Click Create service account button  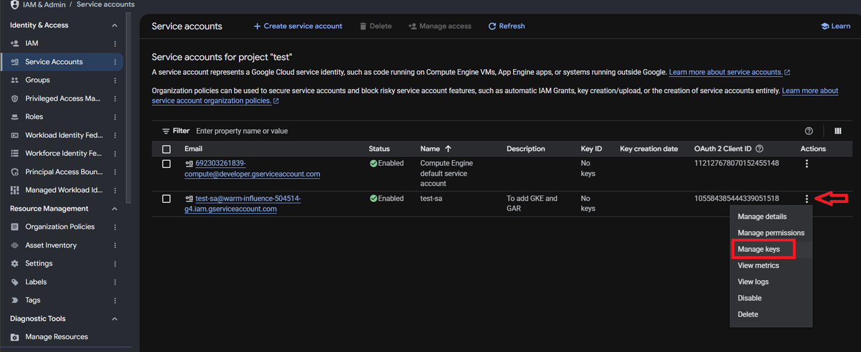click(x=298, y=26)
